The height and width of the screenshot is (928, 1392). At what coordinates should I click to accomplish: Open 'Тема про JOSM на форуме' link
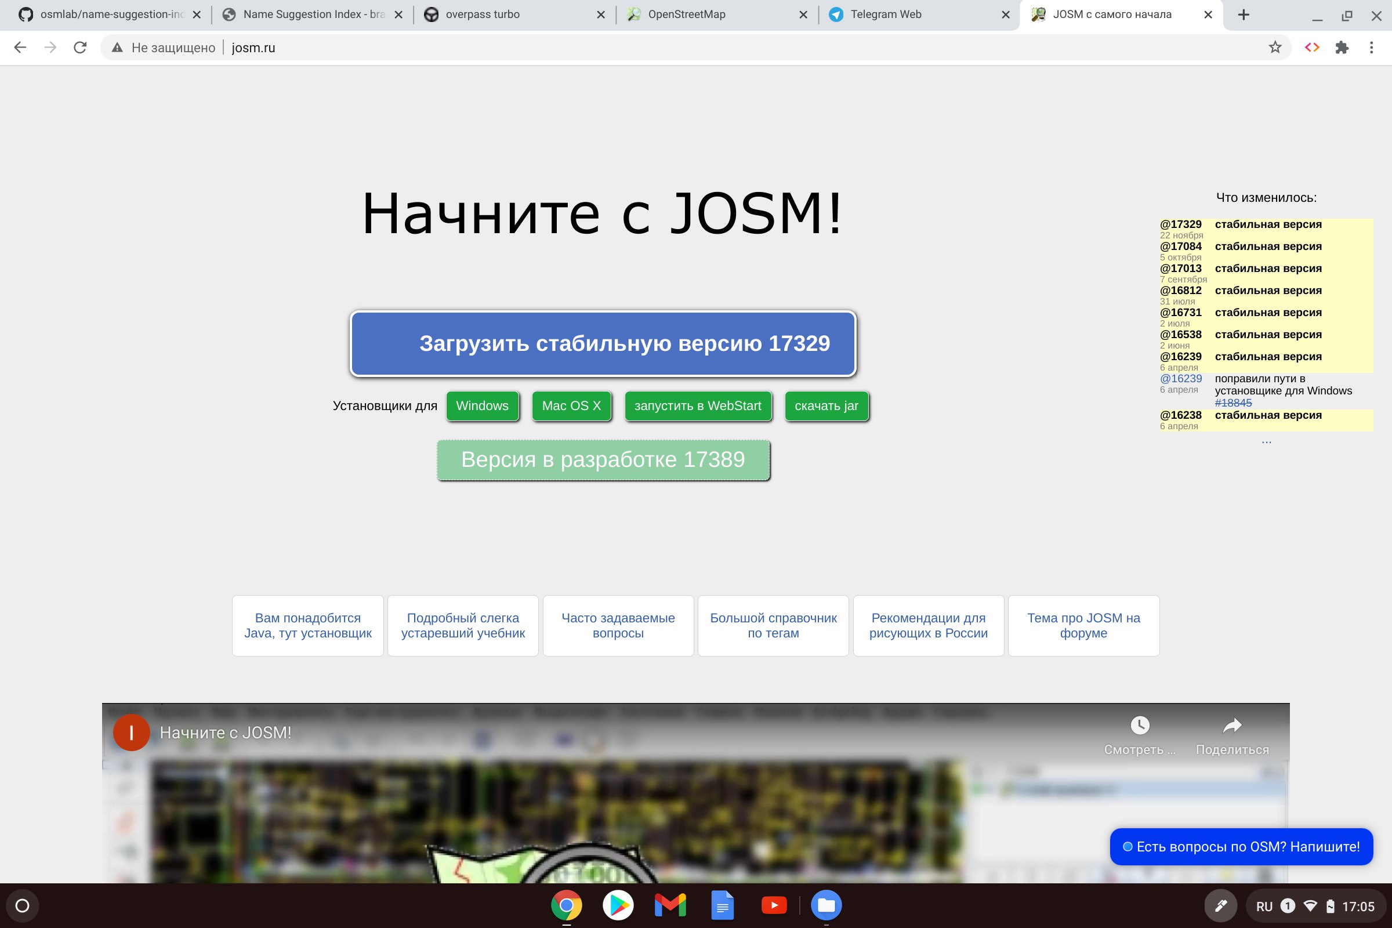coord(1083,626)
